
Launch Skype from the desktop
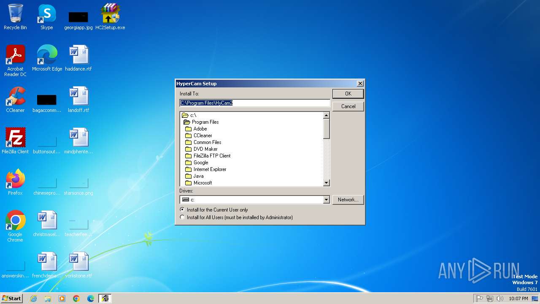click(x=47, y=17)
